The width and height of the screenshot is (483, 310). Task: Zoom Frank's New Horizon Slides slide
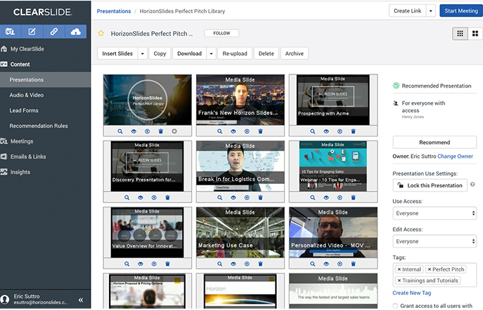[x=219, y=132]
